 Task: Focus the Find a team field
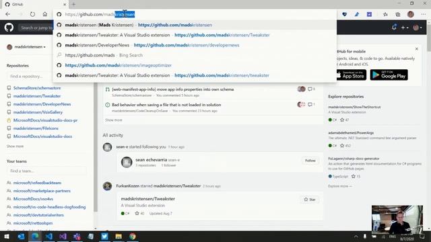(46, 171)
